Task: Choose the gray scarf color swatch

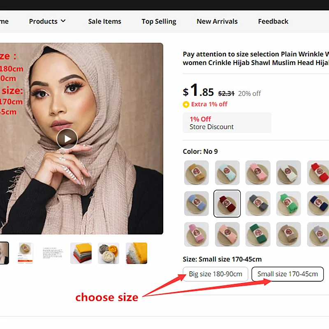Action: [258, 204]
